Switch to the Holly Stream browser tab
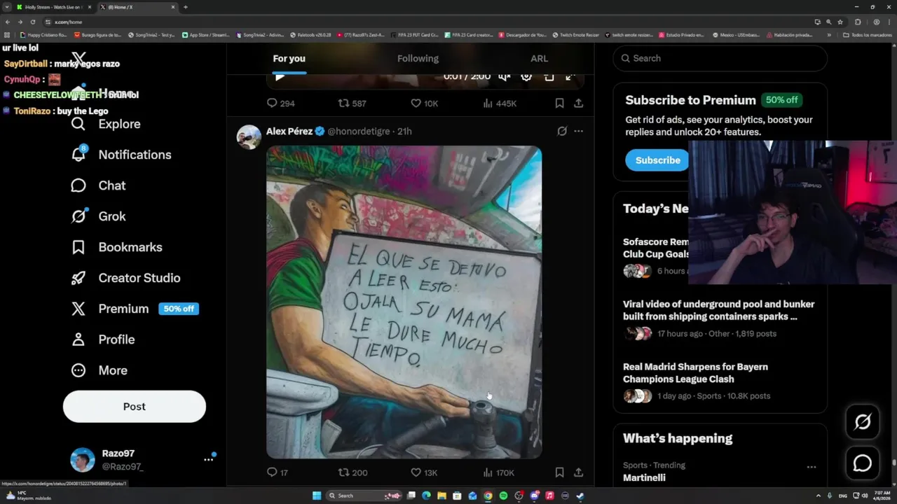897x504 pixels. click(54, 7)
